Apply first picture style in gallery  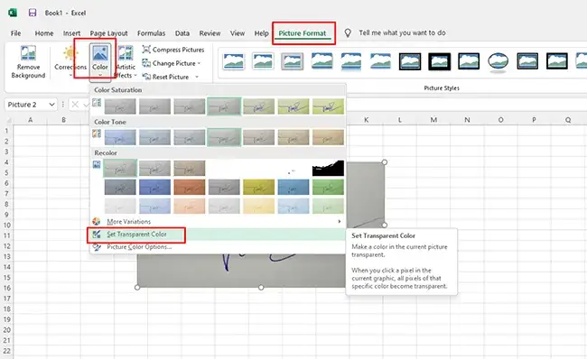point(234,61)
